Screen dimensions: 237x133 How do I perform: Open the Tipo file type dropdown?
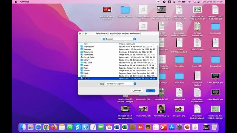(121, 84)
